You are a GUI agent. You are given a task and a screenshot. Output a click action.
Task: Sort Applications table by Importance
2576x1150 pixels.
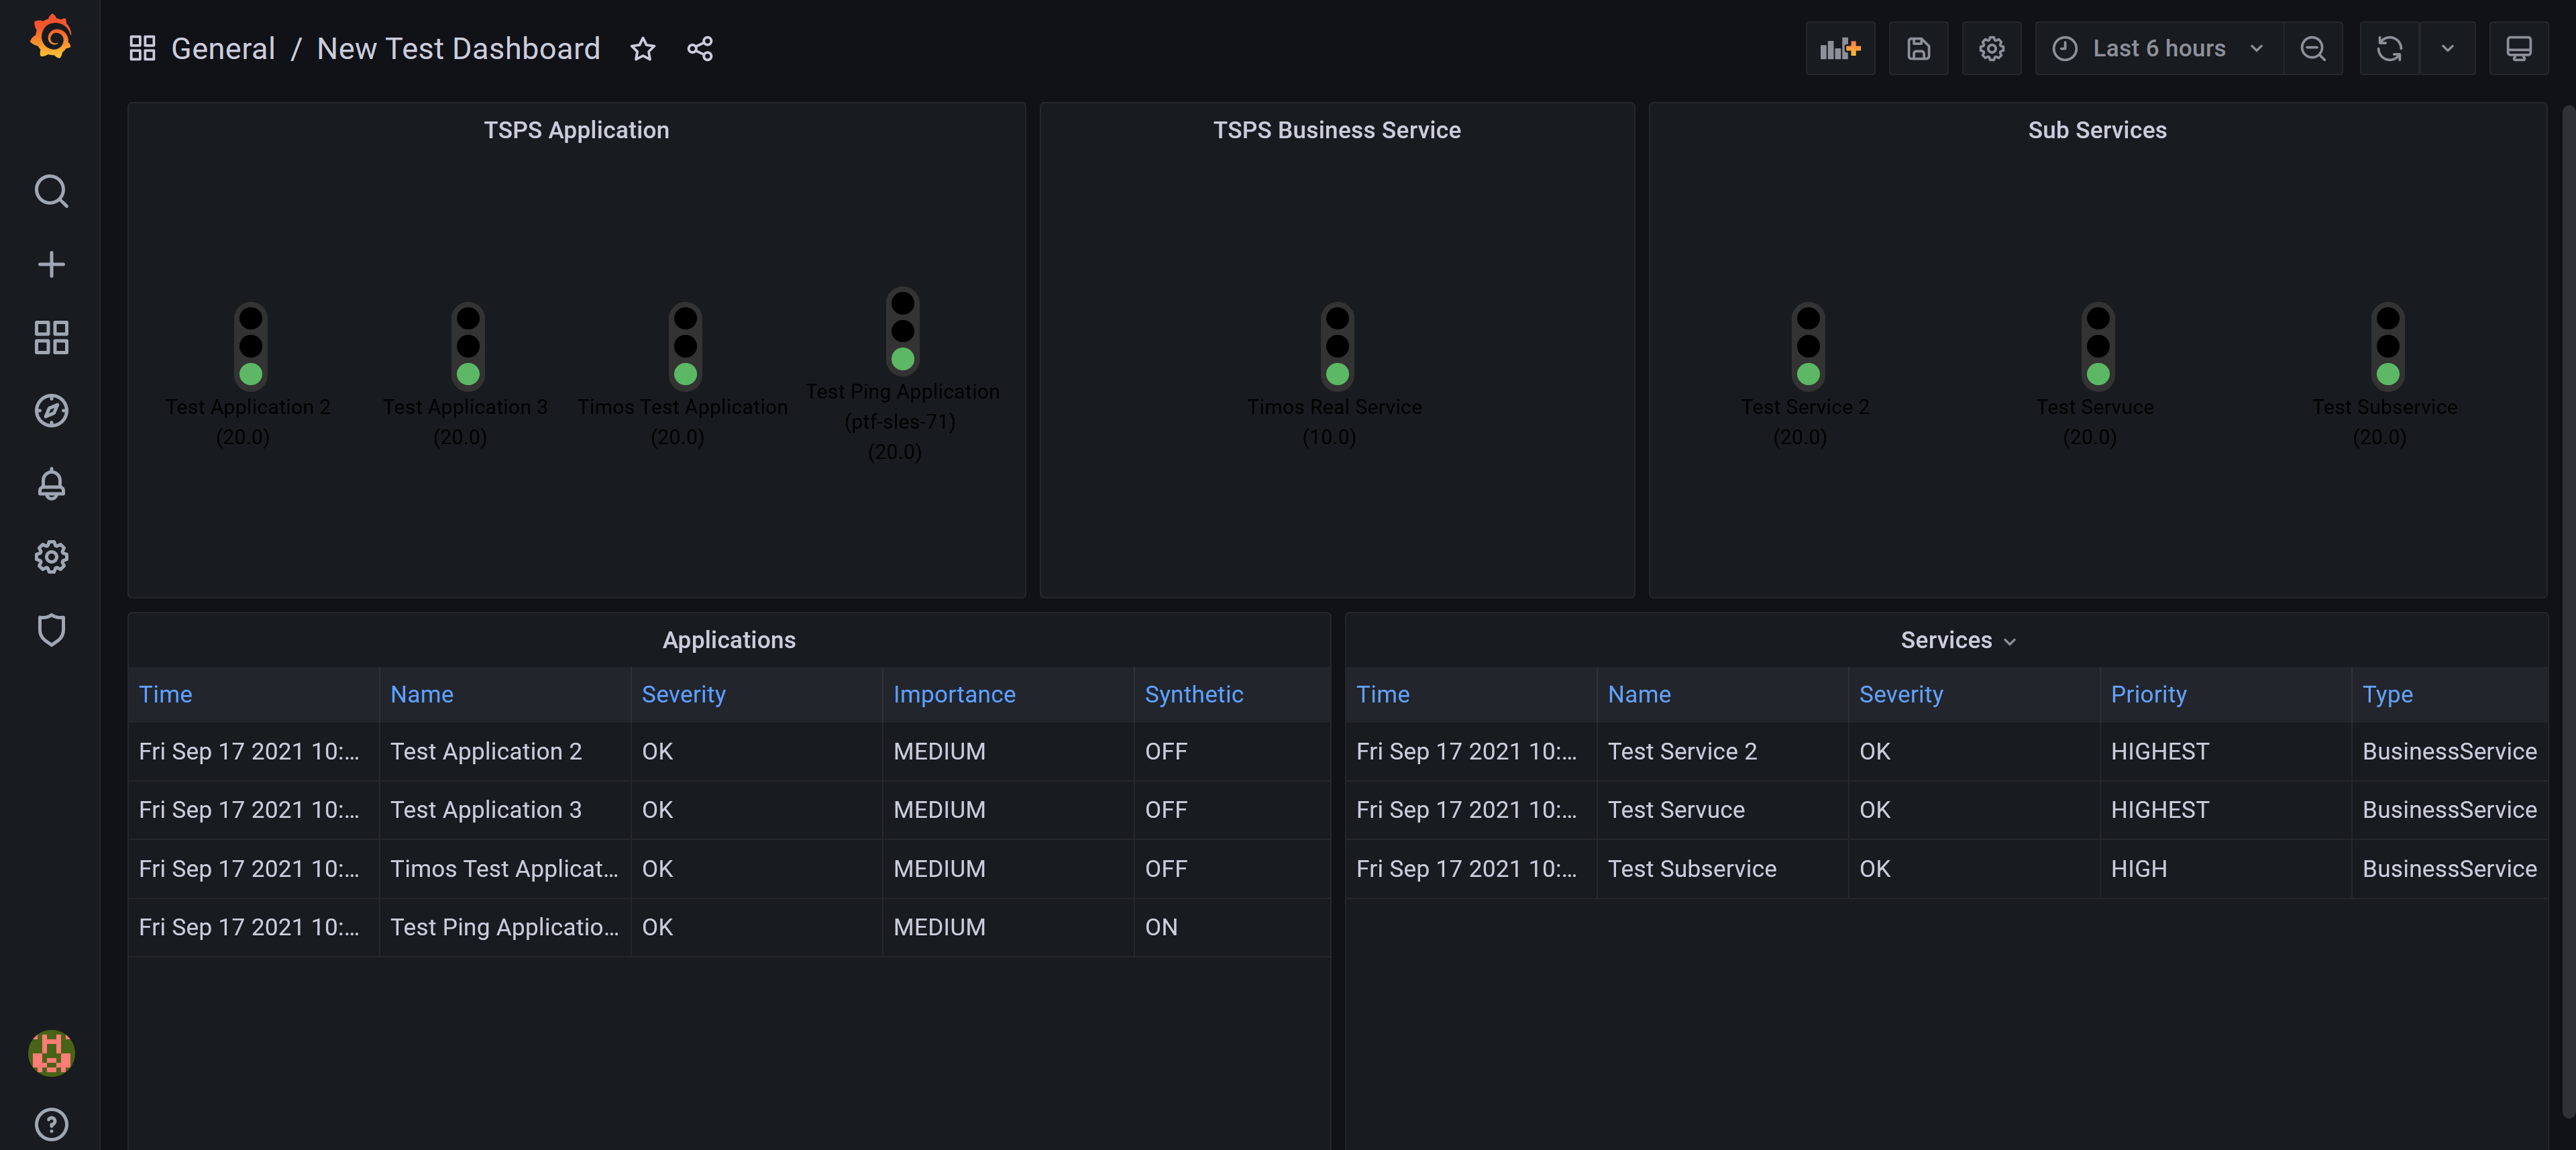point(954,694)
